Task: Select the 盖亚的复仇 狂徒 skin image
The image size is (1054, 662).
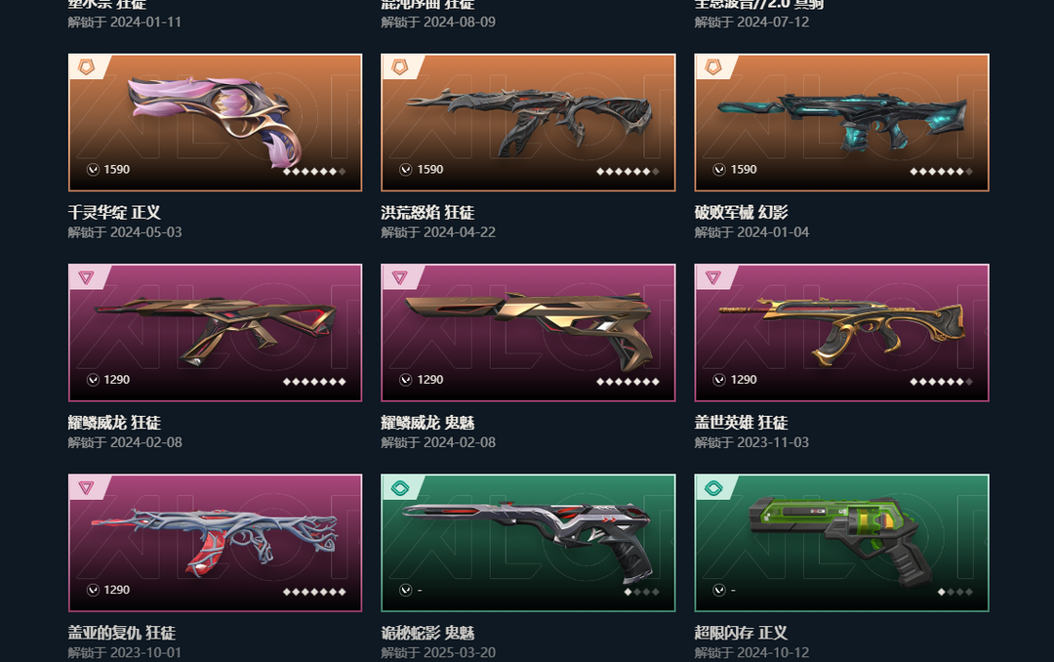Action: pos(215,543)
